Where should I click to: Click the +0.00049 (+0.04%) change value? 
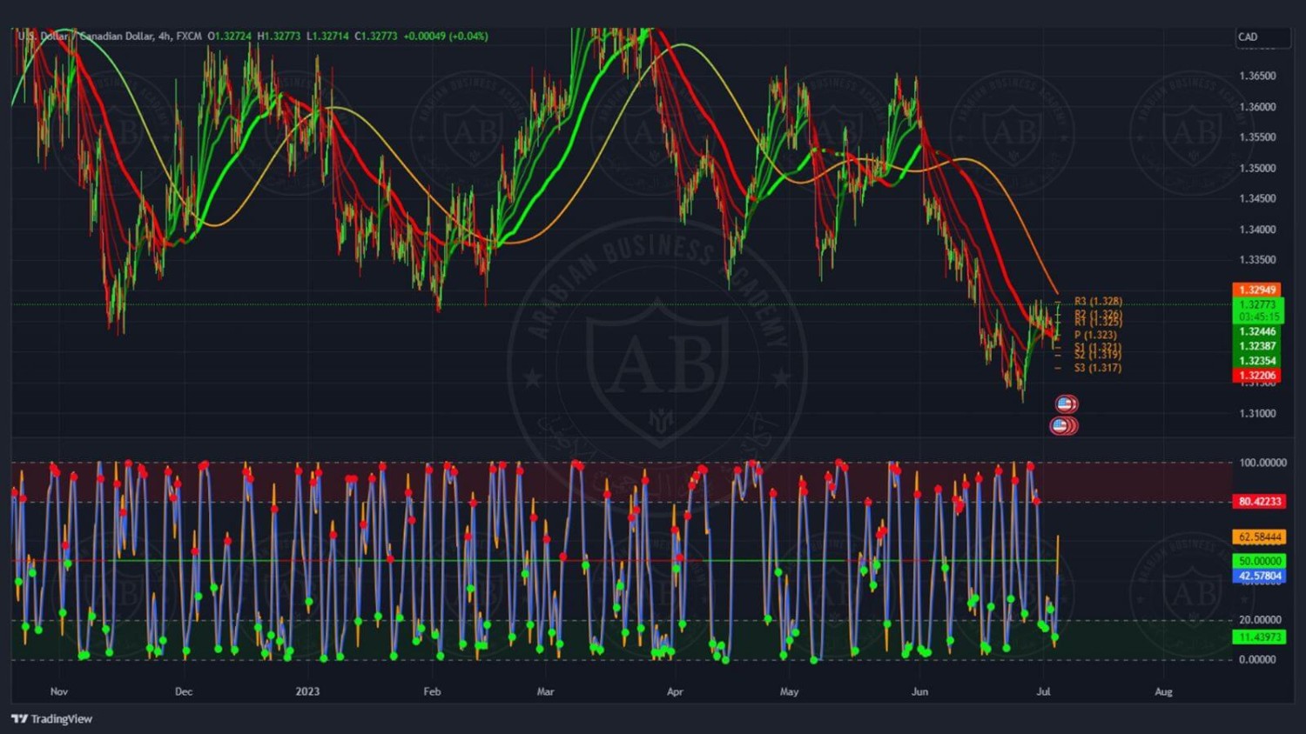point(446,37)
